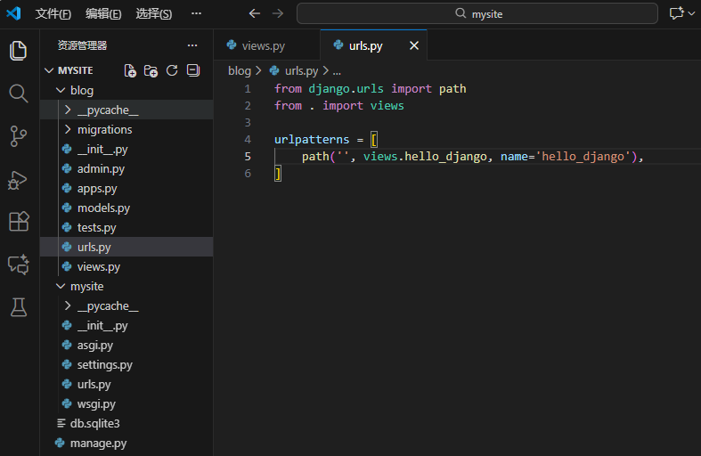This screenshot has height=456, width=701.
Task: Click line number 5 in gutter
Action: (x=248, y=157)
